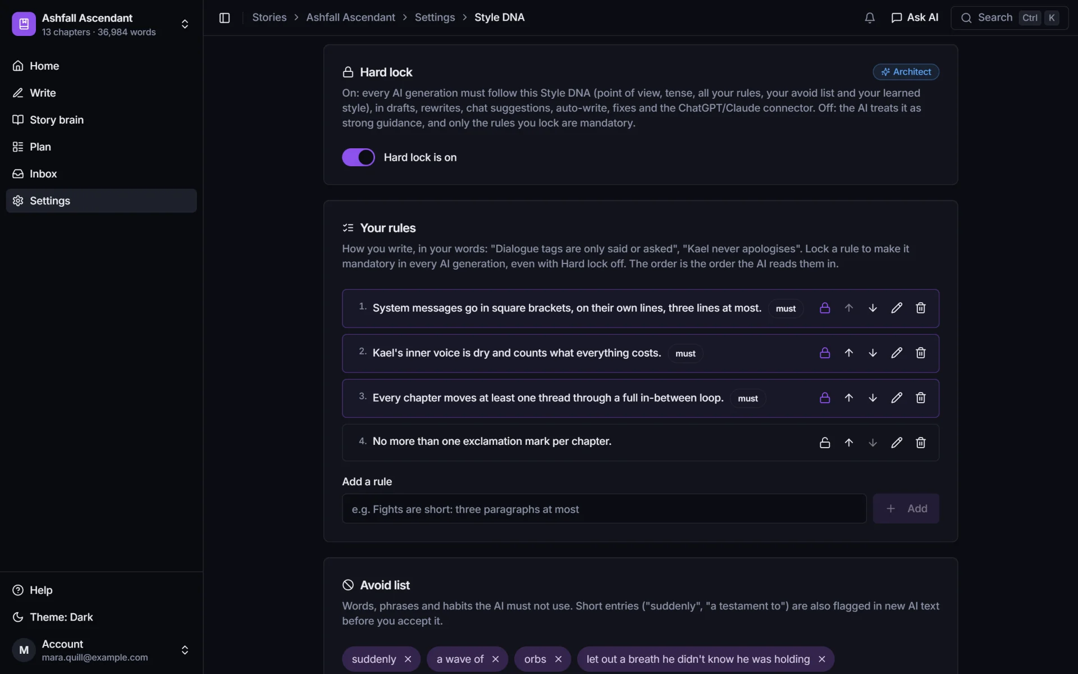This screenshot has width=1078, height=674.
Task: Open notifications bell
Action: [x=870, y=18]
